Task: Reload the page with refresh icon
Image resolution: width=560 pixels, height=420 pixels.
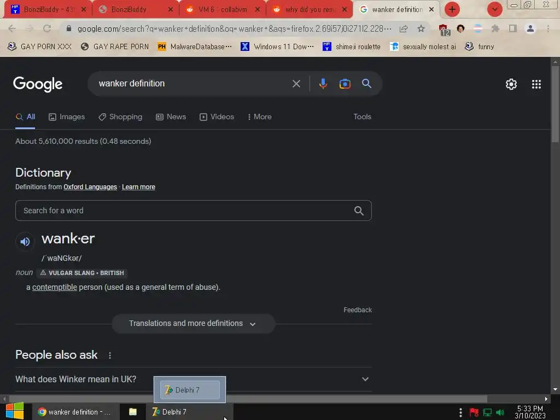Action: 47,28
